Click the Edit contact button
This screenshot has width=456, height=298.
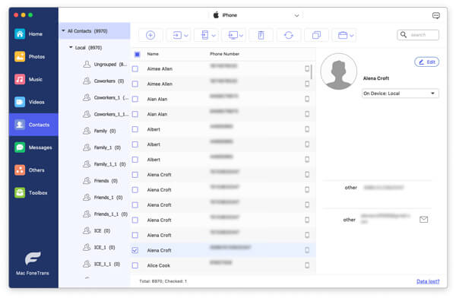point(426,62)
